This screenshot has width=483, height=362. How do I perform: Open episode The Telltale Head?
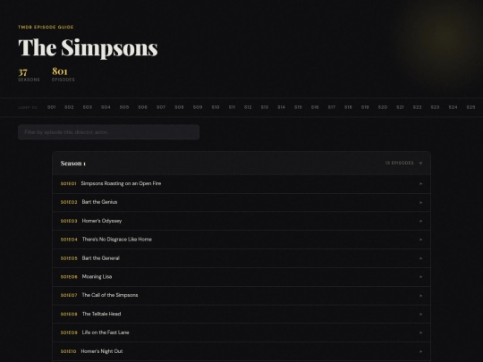101,314
